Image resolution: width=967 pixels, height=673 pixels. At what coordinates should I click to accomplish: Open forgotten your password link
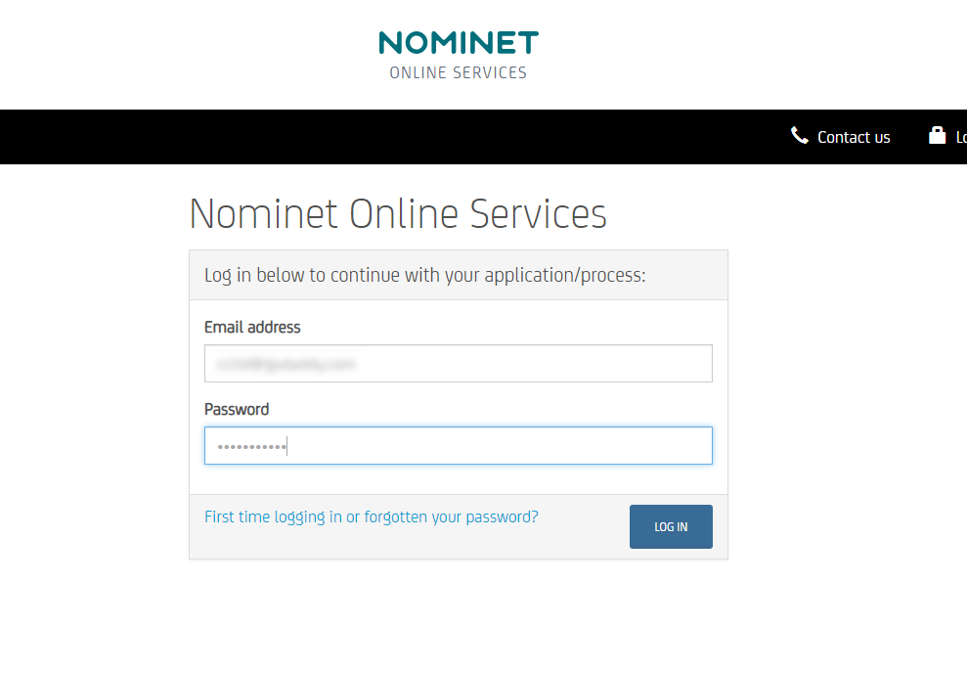[x=452, y=516]
